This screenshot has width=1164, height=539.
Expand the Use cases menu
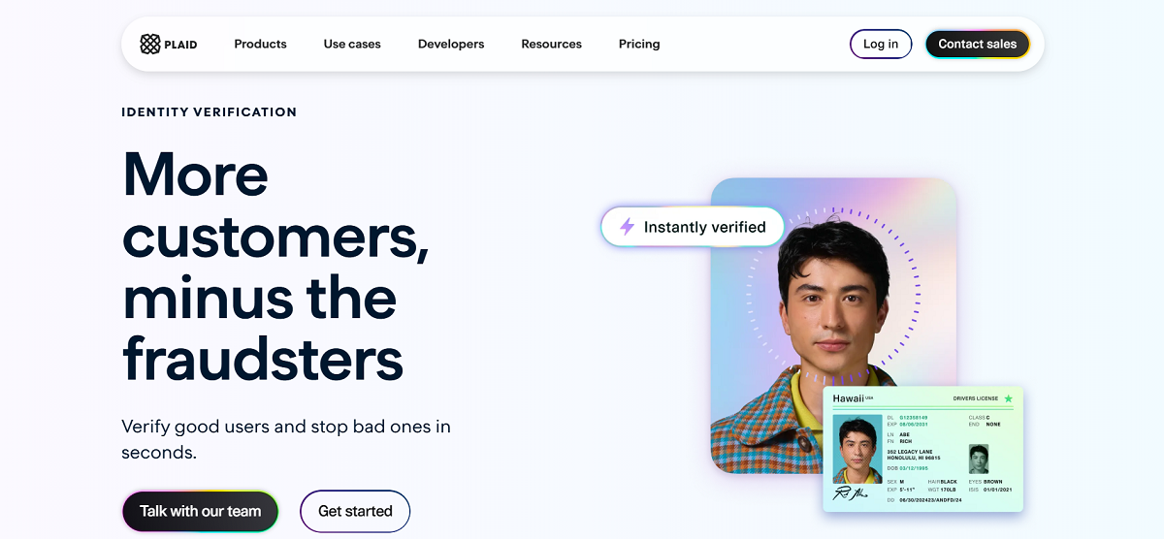pyautogui.click(x=352, y=44)
